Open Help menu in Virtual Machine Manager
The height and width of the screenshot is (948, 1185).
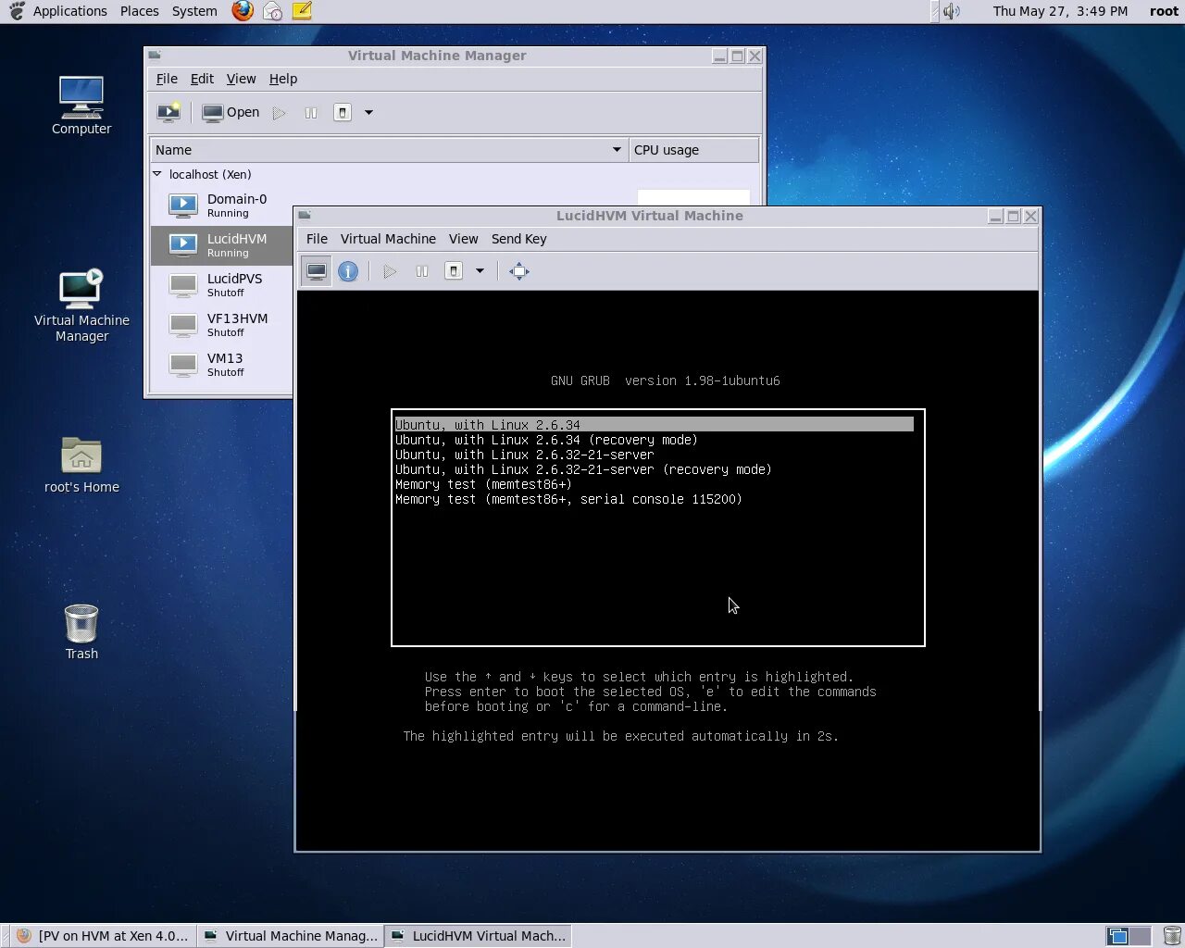[283, 79]
